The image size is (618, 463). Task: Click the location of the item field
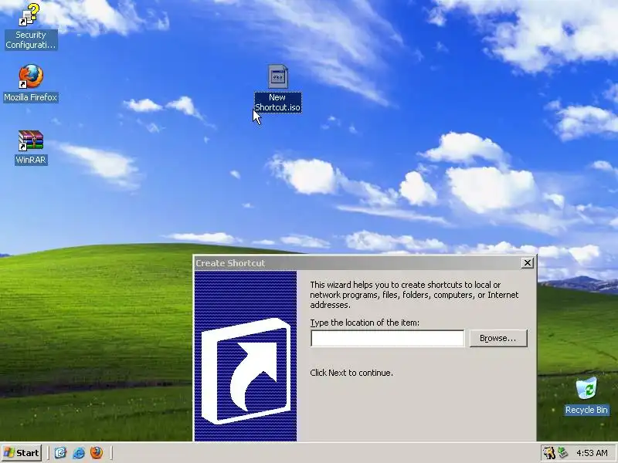click(388, 338)
